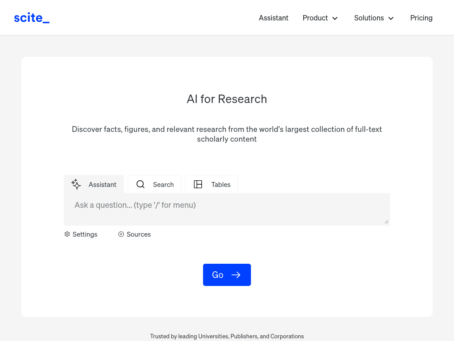Open the Product menu in navigation
The width and height of the screenshot is (454, 341).
pyautogui.click(x=315, y=18)
